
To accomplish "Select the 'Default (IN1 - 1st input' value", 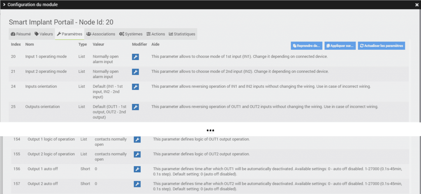I will coord(109,92).
